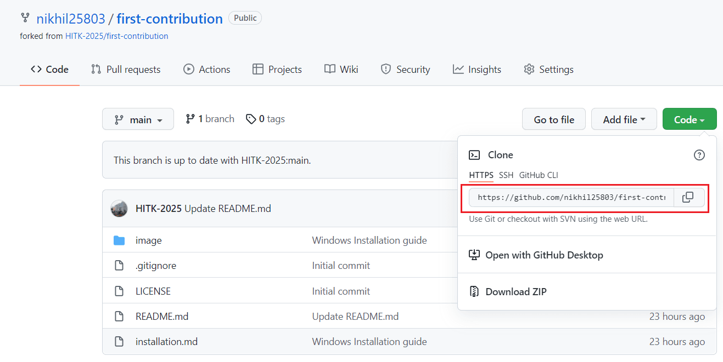723x362 pixels.
Task: Switch to the Code tab
Action: (49, 70)
